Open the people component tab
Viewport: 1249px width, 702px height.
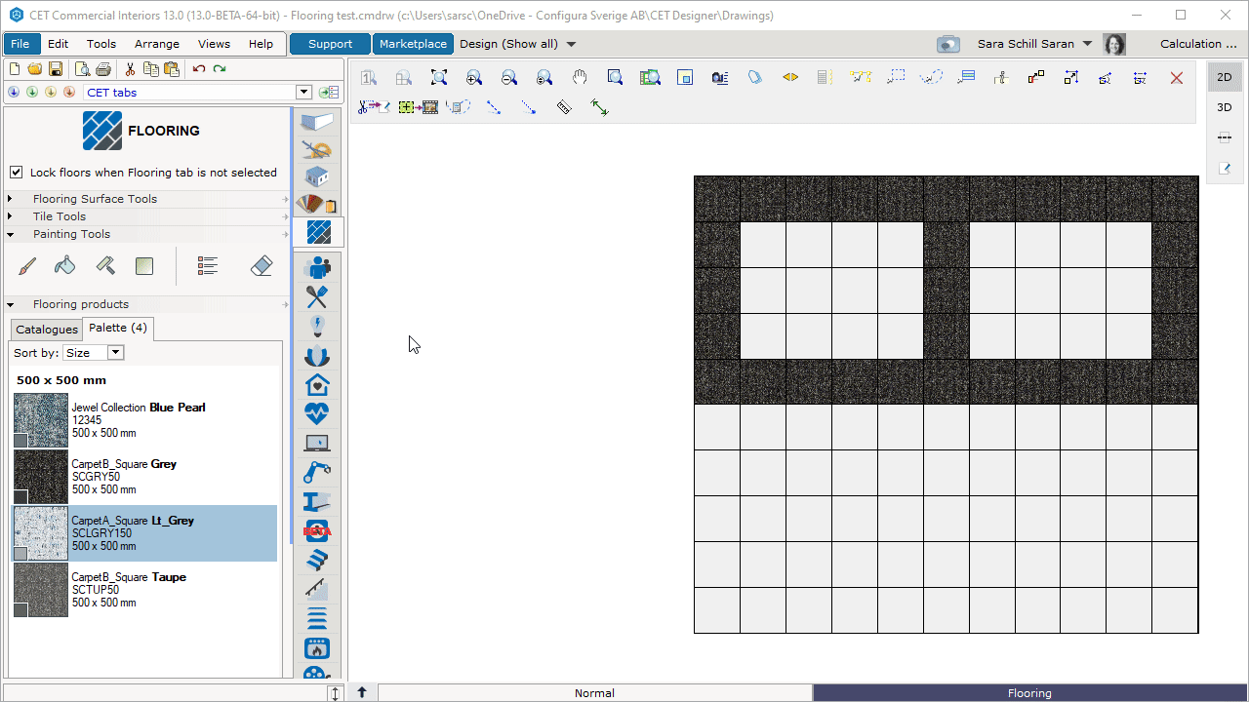317,266
